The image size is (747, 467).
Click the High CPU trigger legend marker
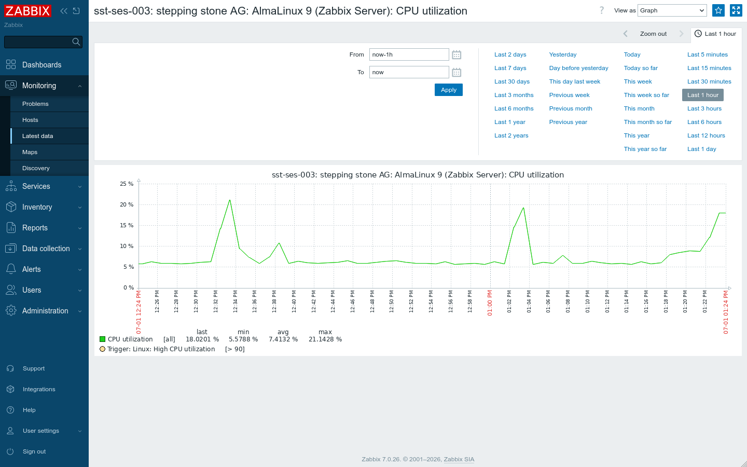click(x=103, y=349)
